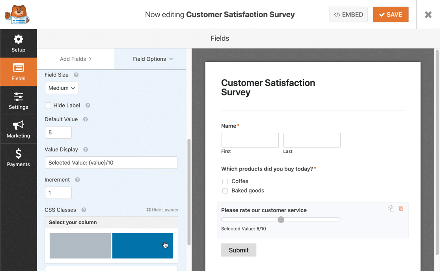The image size is (440, 271).
Task: Click the WPForms bear mascot logo
Action: tap(17, 15)
